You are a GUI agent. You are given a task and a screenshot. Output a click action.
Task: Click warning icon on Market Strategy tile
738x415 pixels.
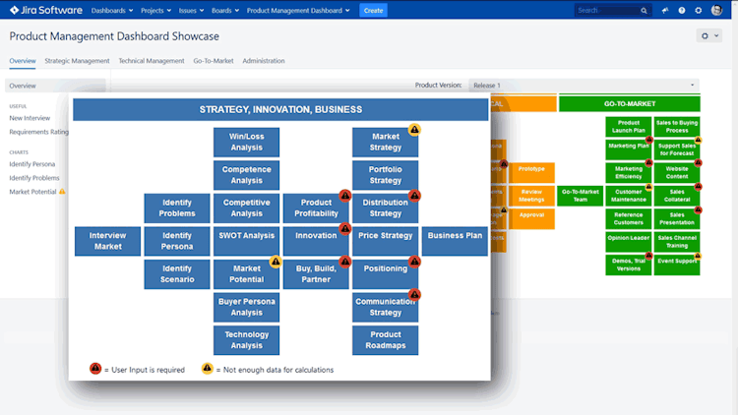(414, 130)
